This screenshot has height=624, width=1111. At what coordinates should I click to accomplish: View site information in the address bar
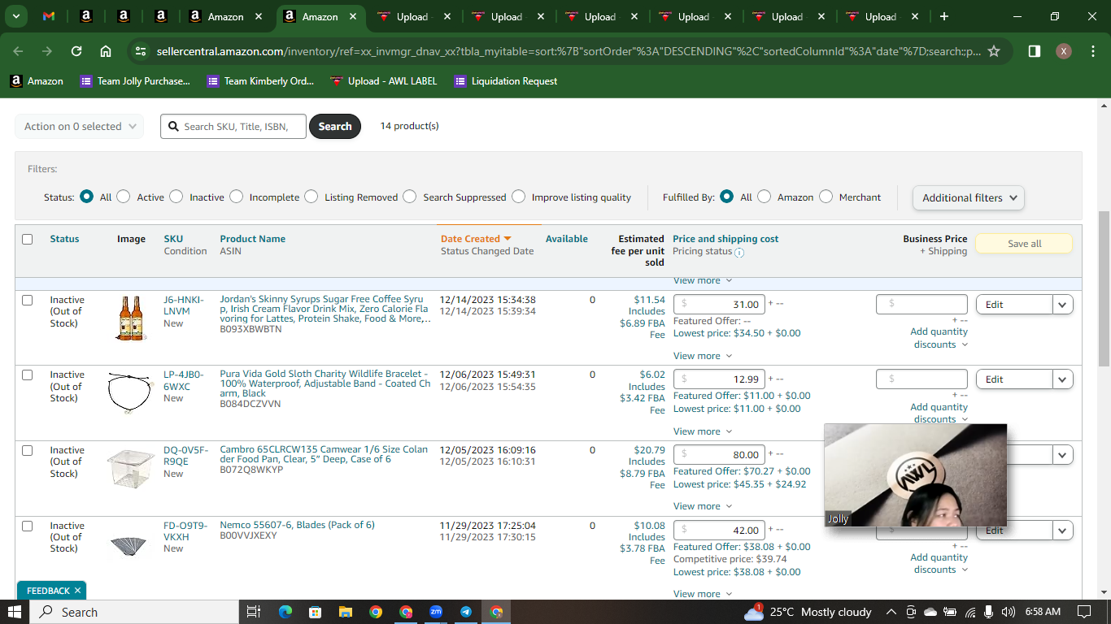point(141,51)
